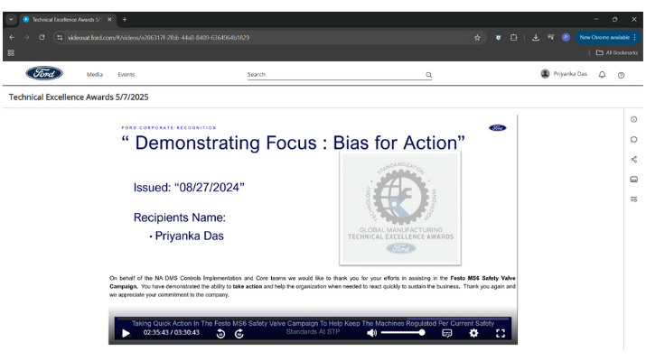Viewport: 646px width, 361px height.
Task: Skip back 10 seconds in video
Action: coord(220,333)
